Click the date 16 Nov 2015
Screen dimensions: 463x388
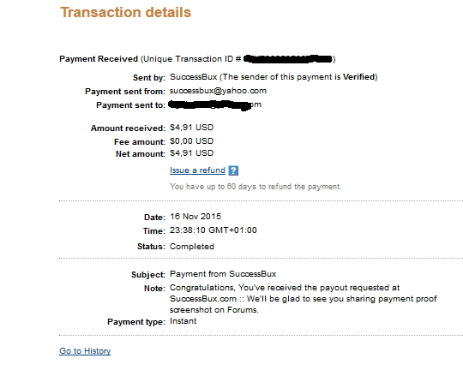tap(195, 217)
